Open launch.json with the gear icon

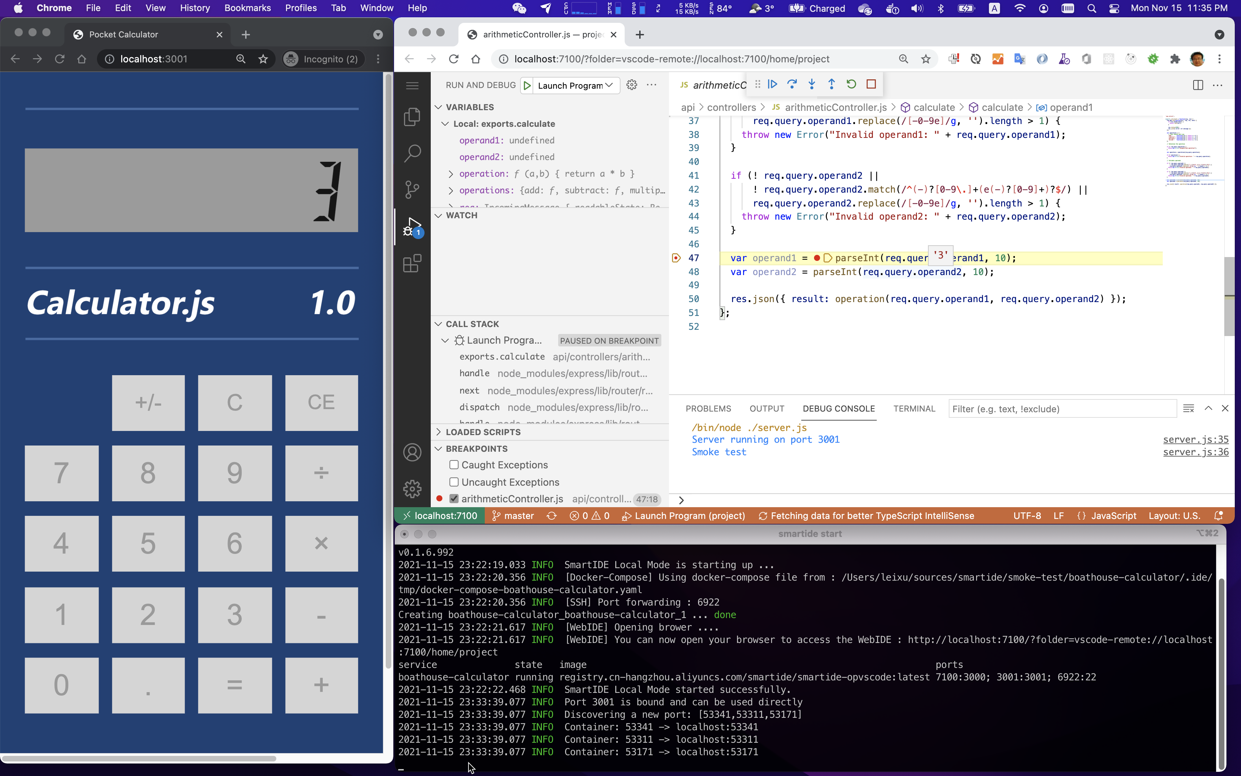point(632,85)
